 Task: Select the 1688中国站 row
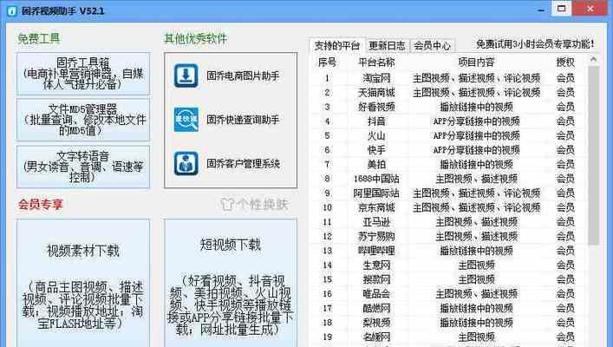449,179
